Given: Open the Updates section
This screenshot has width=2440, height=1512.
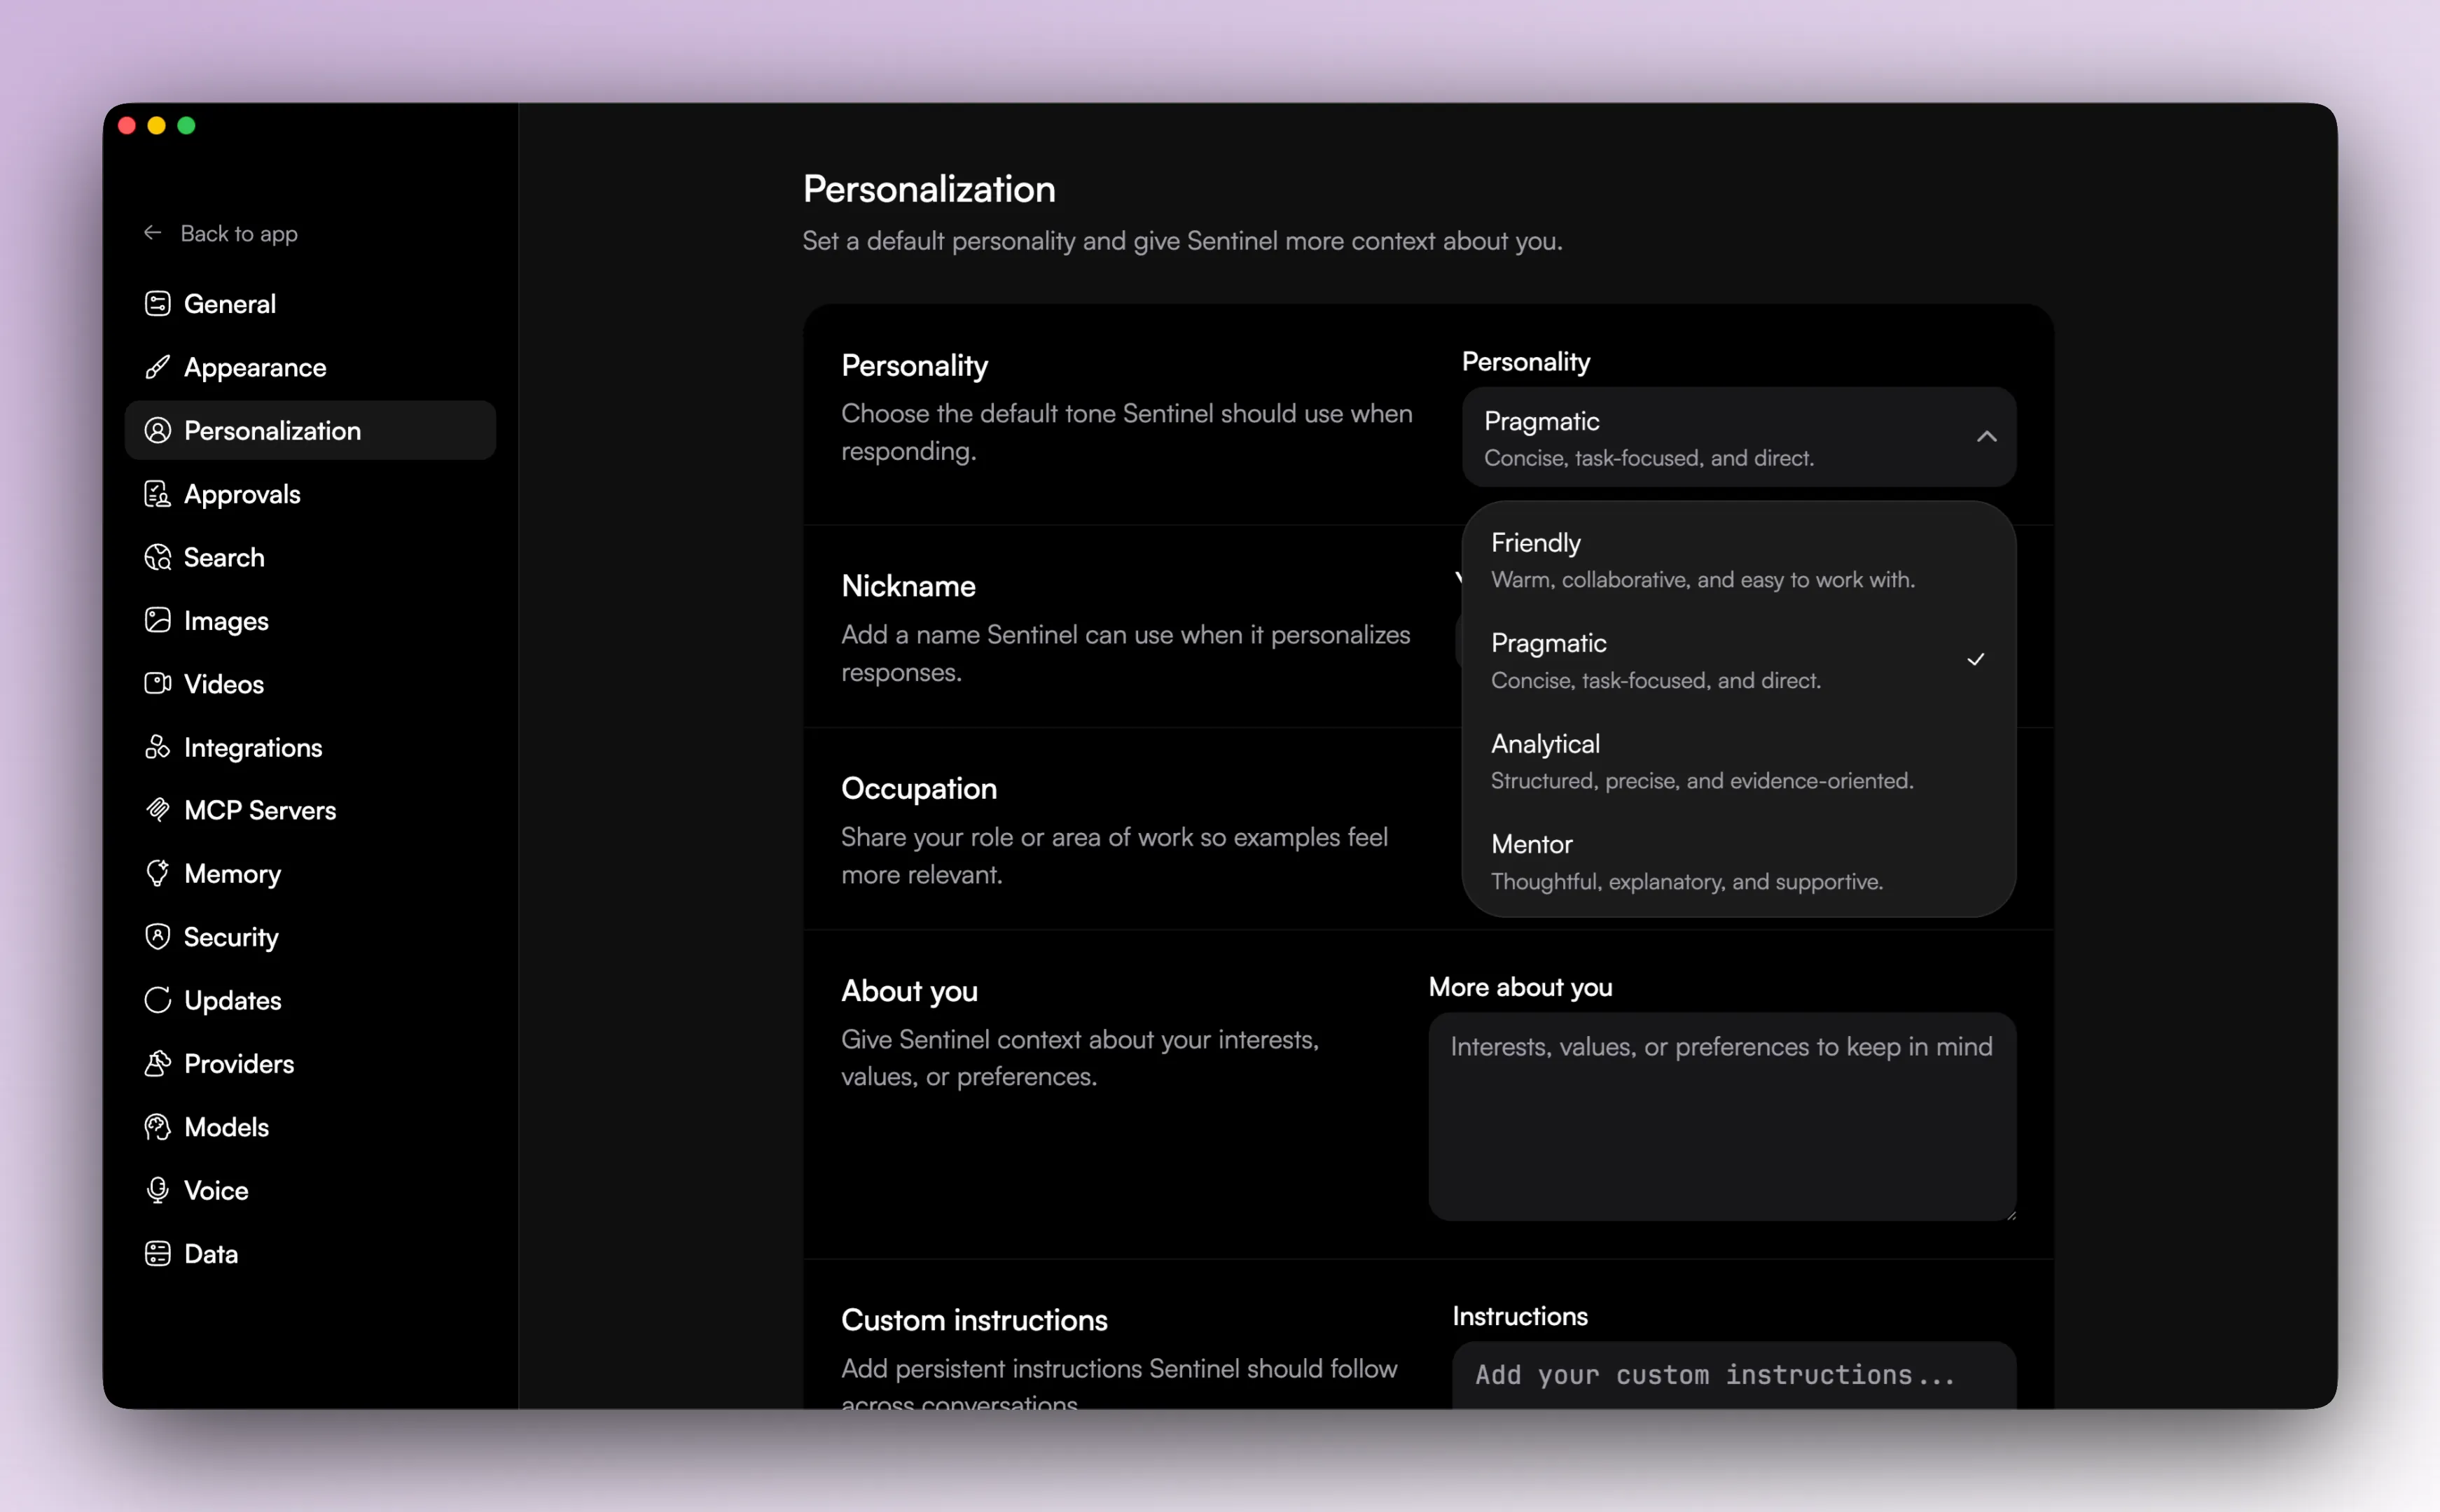Looking at the screenshot, I should click(232, 1000).
